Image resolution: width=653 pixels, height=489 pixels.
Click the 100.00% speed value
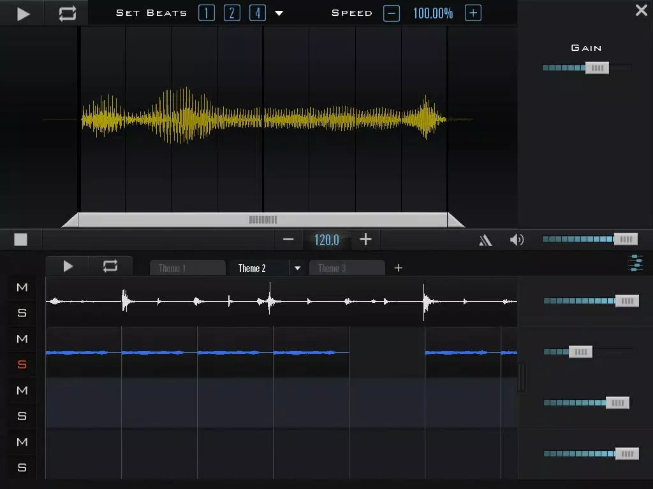pos(433,13)
